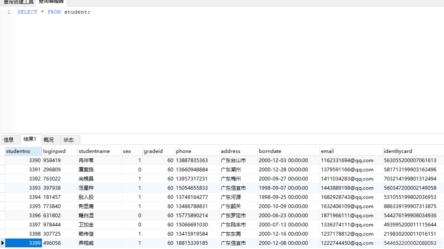The height and width of the screenshot is (249, 444).
Task: Open the 结果1 results tab
Action: (x=31, y=139)
